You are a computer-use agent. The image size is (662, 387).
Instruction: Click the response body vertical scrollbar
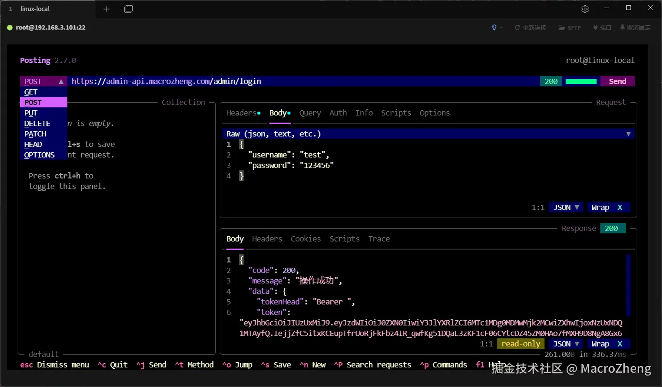point(628,285)
